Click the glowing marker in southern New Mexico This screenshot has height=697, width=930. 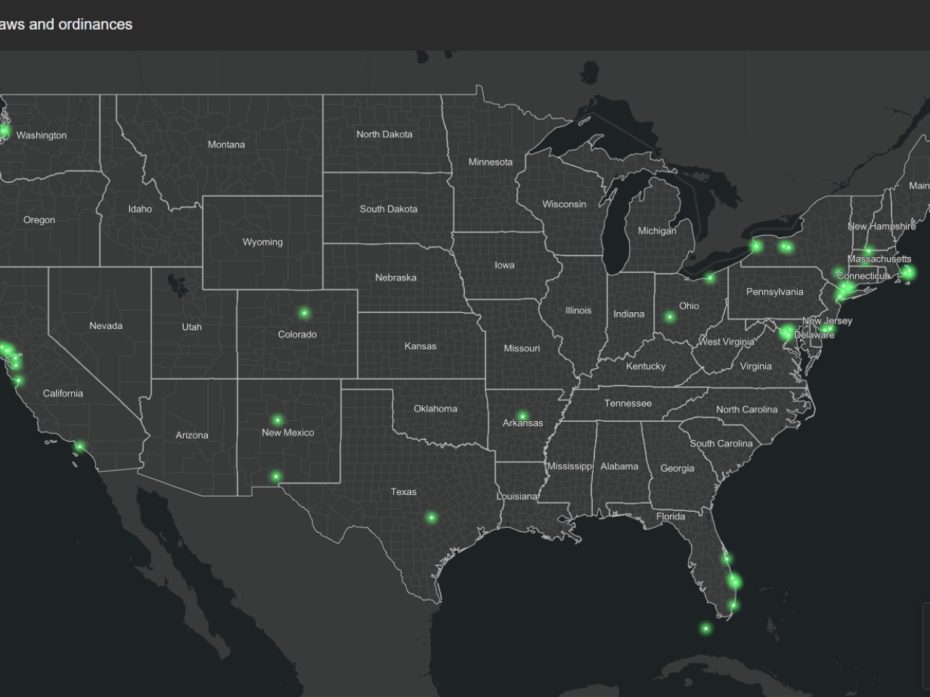pyautogui.click(x=275, y=476)
